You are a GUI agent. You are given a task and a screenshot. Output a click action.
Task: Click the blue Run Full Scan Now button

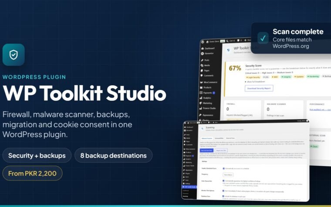[206, 150]
